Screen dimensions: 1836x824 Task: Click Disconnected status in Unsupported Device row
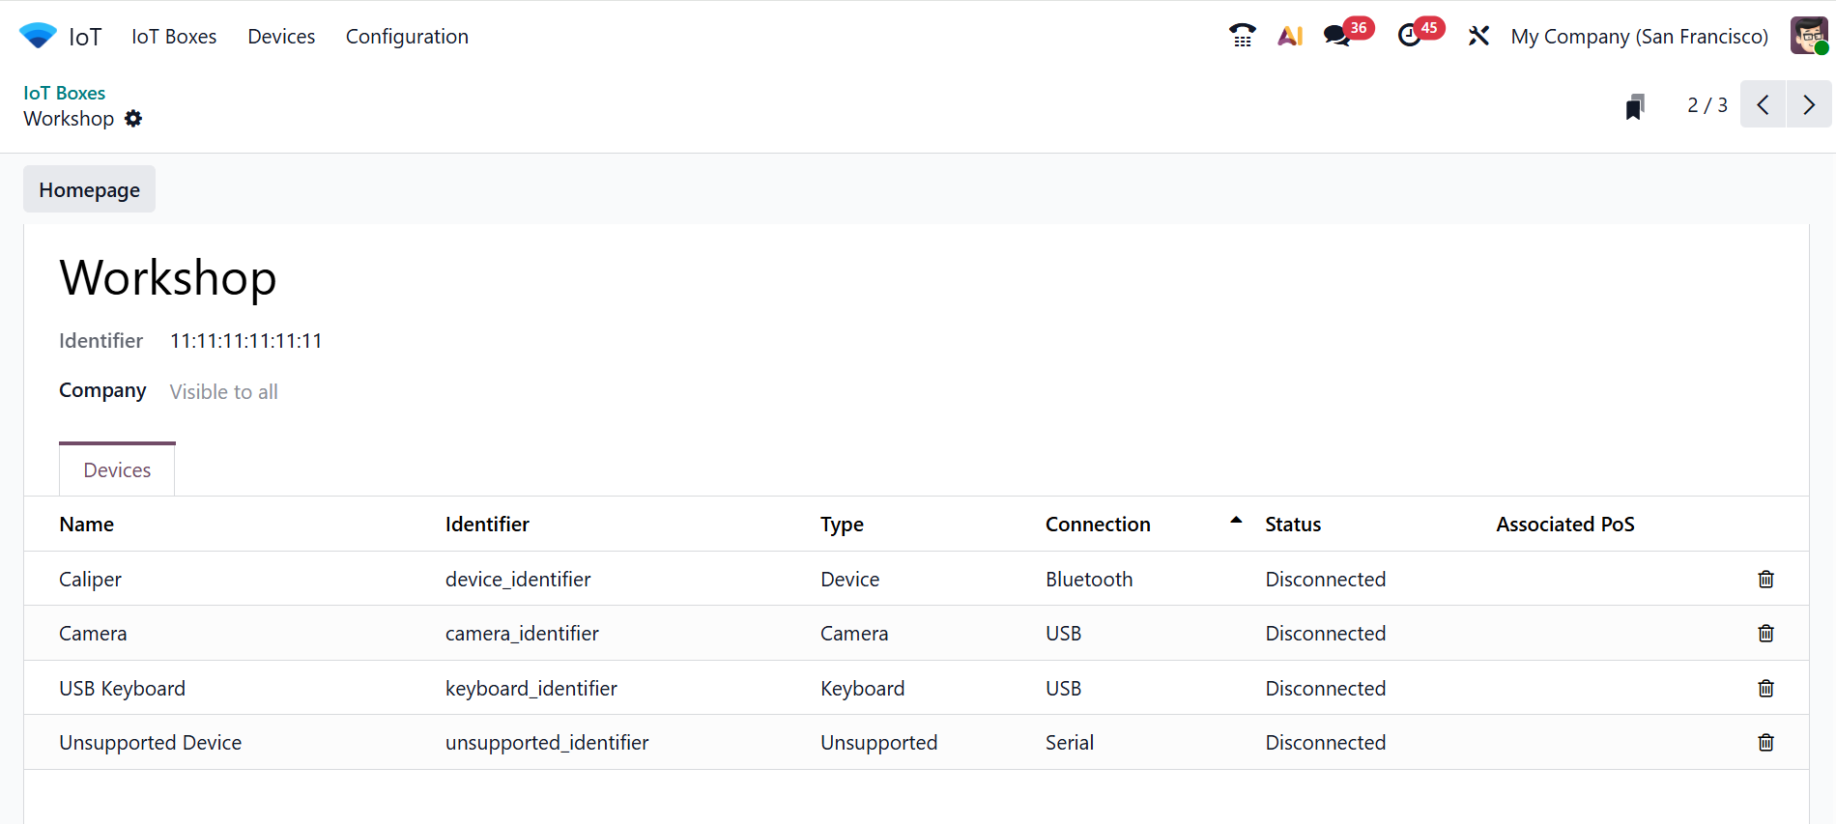[1326, 742]
